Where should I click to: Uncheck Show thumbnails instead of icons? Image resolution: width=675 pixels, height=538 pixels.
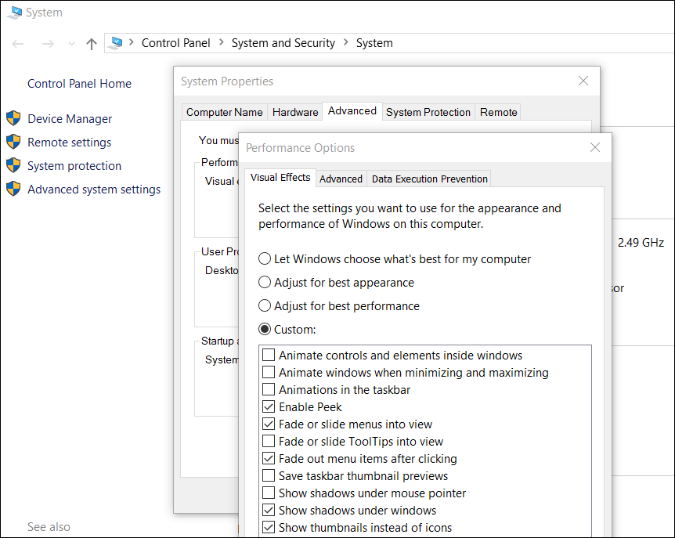pos(269,527)
